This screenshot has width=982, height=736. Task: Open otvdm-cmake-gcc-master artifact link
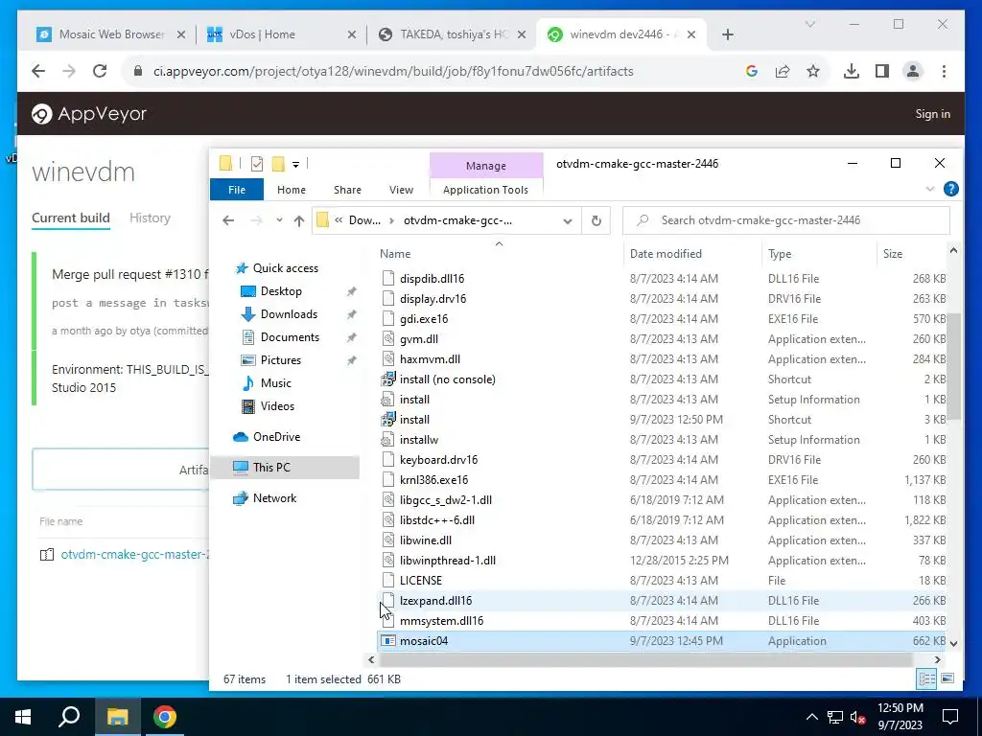134,555
